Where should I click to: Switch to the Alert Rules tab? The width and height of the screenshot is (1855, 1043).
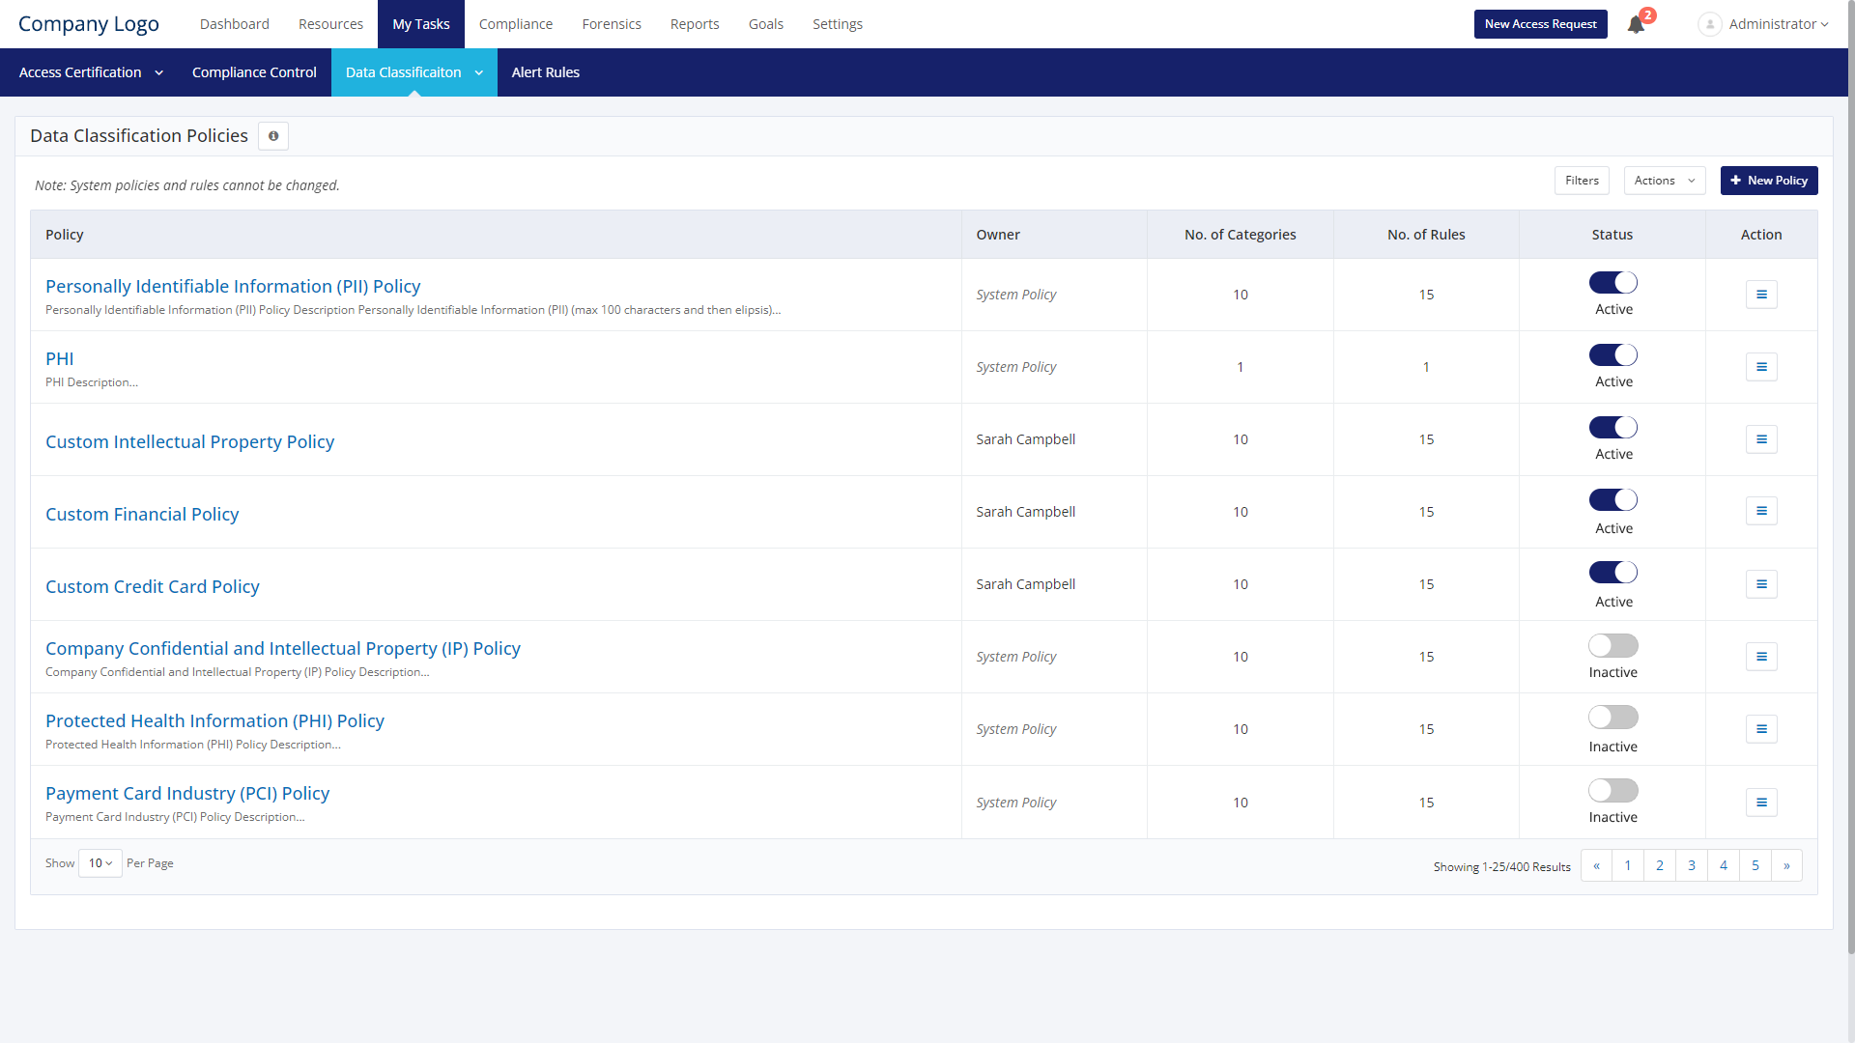click(545, 72)
